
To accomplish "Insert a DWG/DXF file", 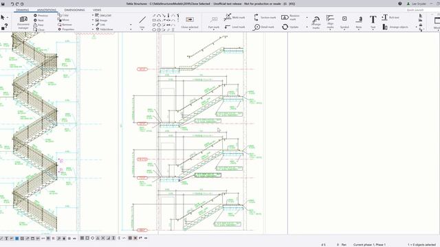I will point(103,15).
